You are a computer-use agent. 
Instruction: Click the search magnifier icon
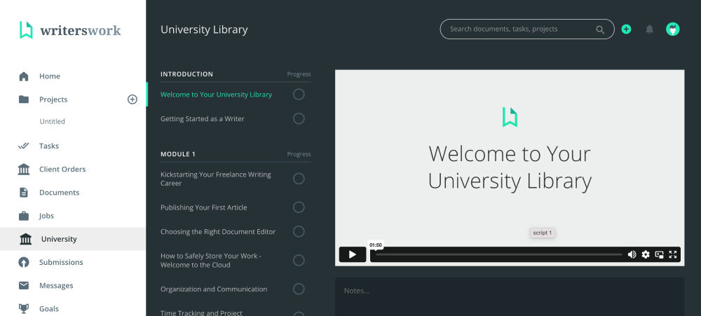[x=600, y=29]
